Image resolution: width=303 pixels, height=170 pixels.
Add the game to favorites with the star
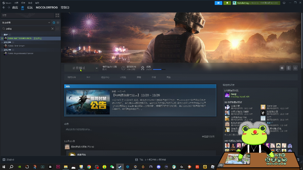[295, 68]
